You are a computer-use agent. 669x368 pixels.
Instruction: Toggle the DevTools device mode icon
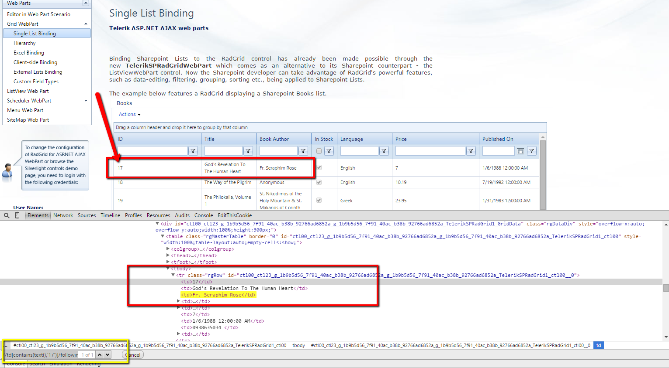tap(17, 215)
